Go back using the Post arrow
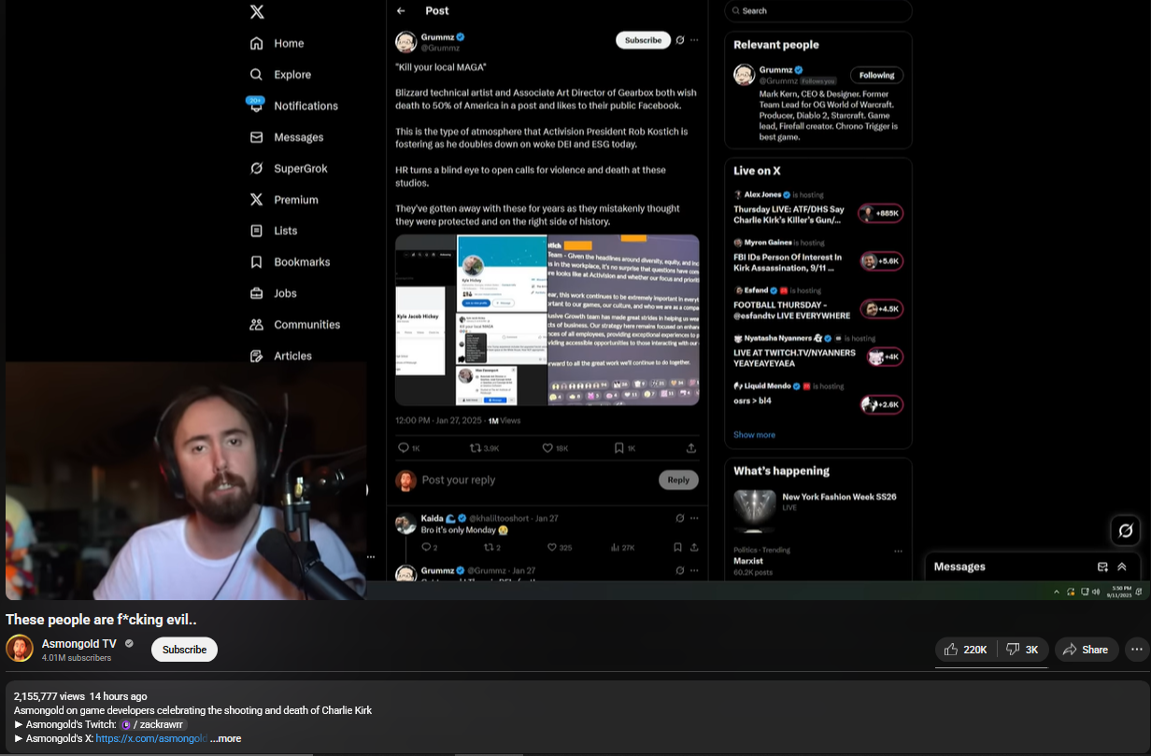The height and width of the screenshot is (756, 1151). (401, 11)
